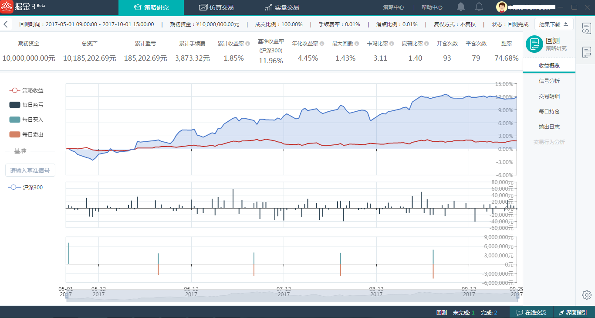Click the info icon next to 最大回撤
595x318 pixels.
(357, 44)
